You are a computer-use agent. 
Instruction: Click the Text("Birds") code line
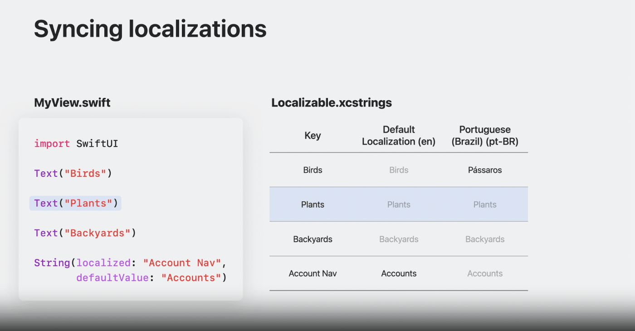pos(73,174)
